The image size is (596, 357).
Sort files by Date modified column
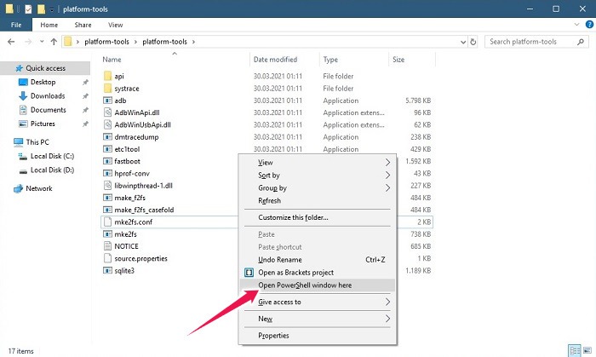pyautogui.click(x=275, y=60)
